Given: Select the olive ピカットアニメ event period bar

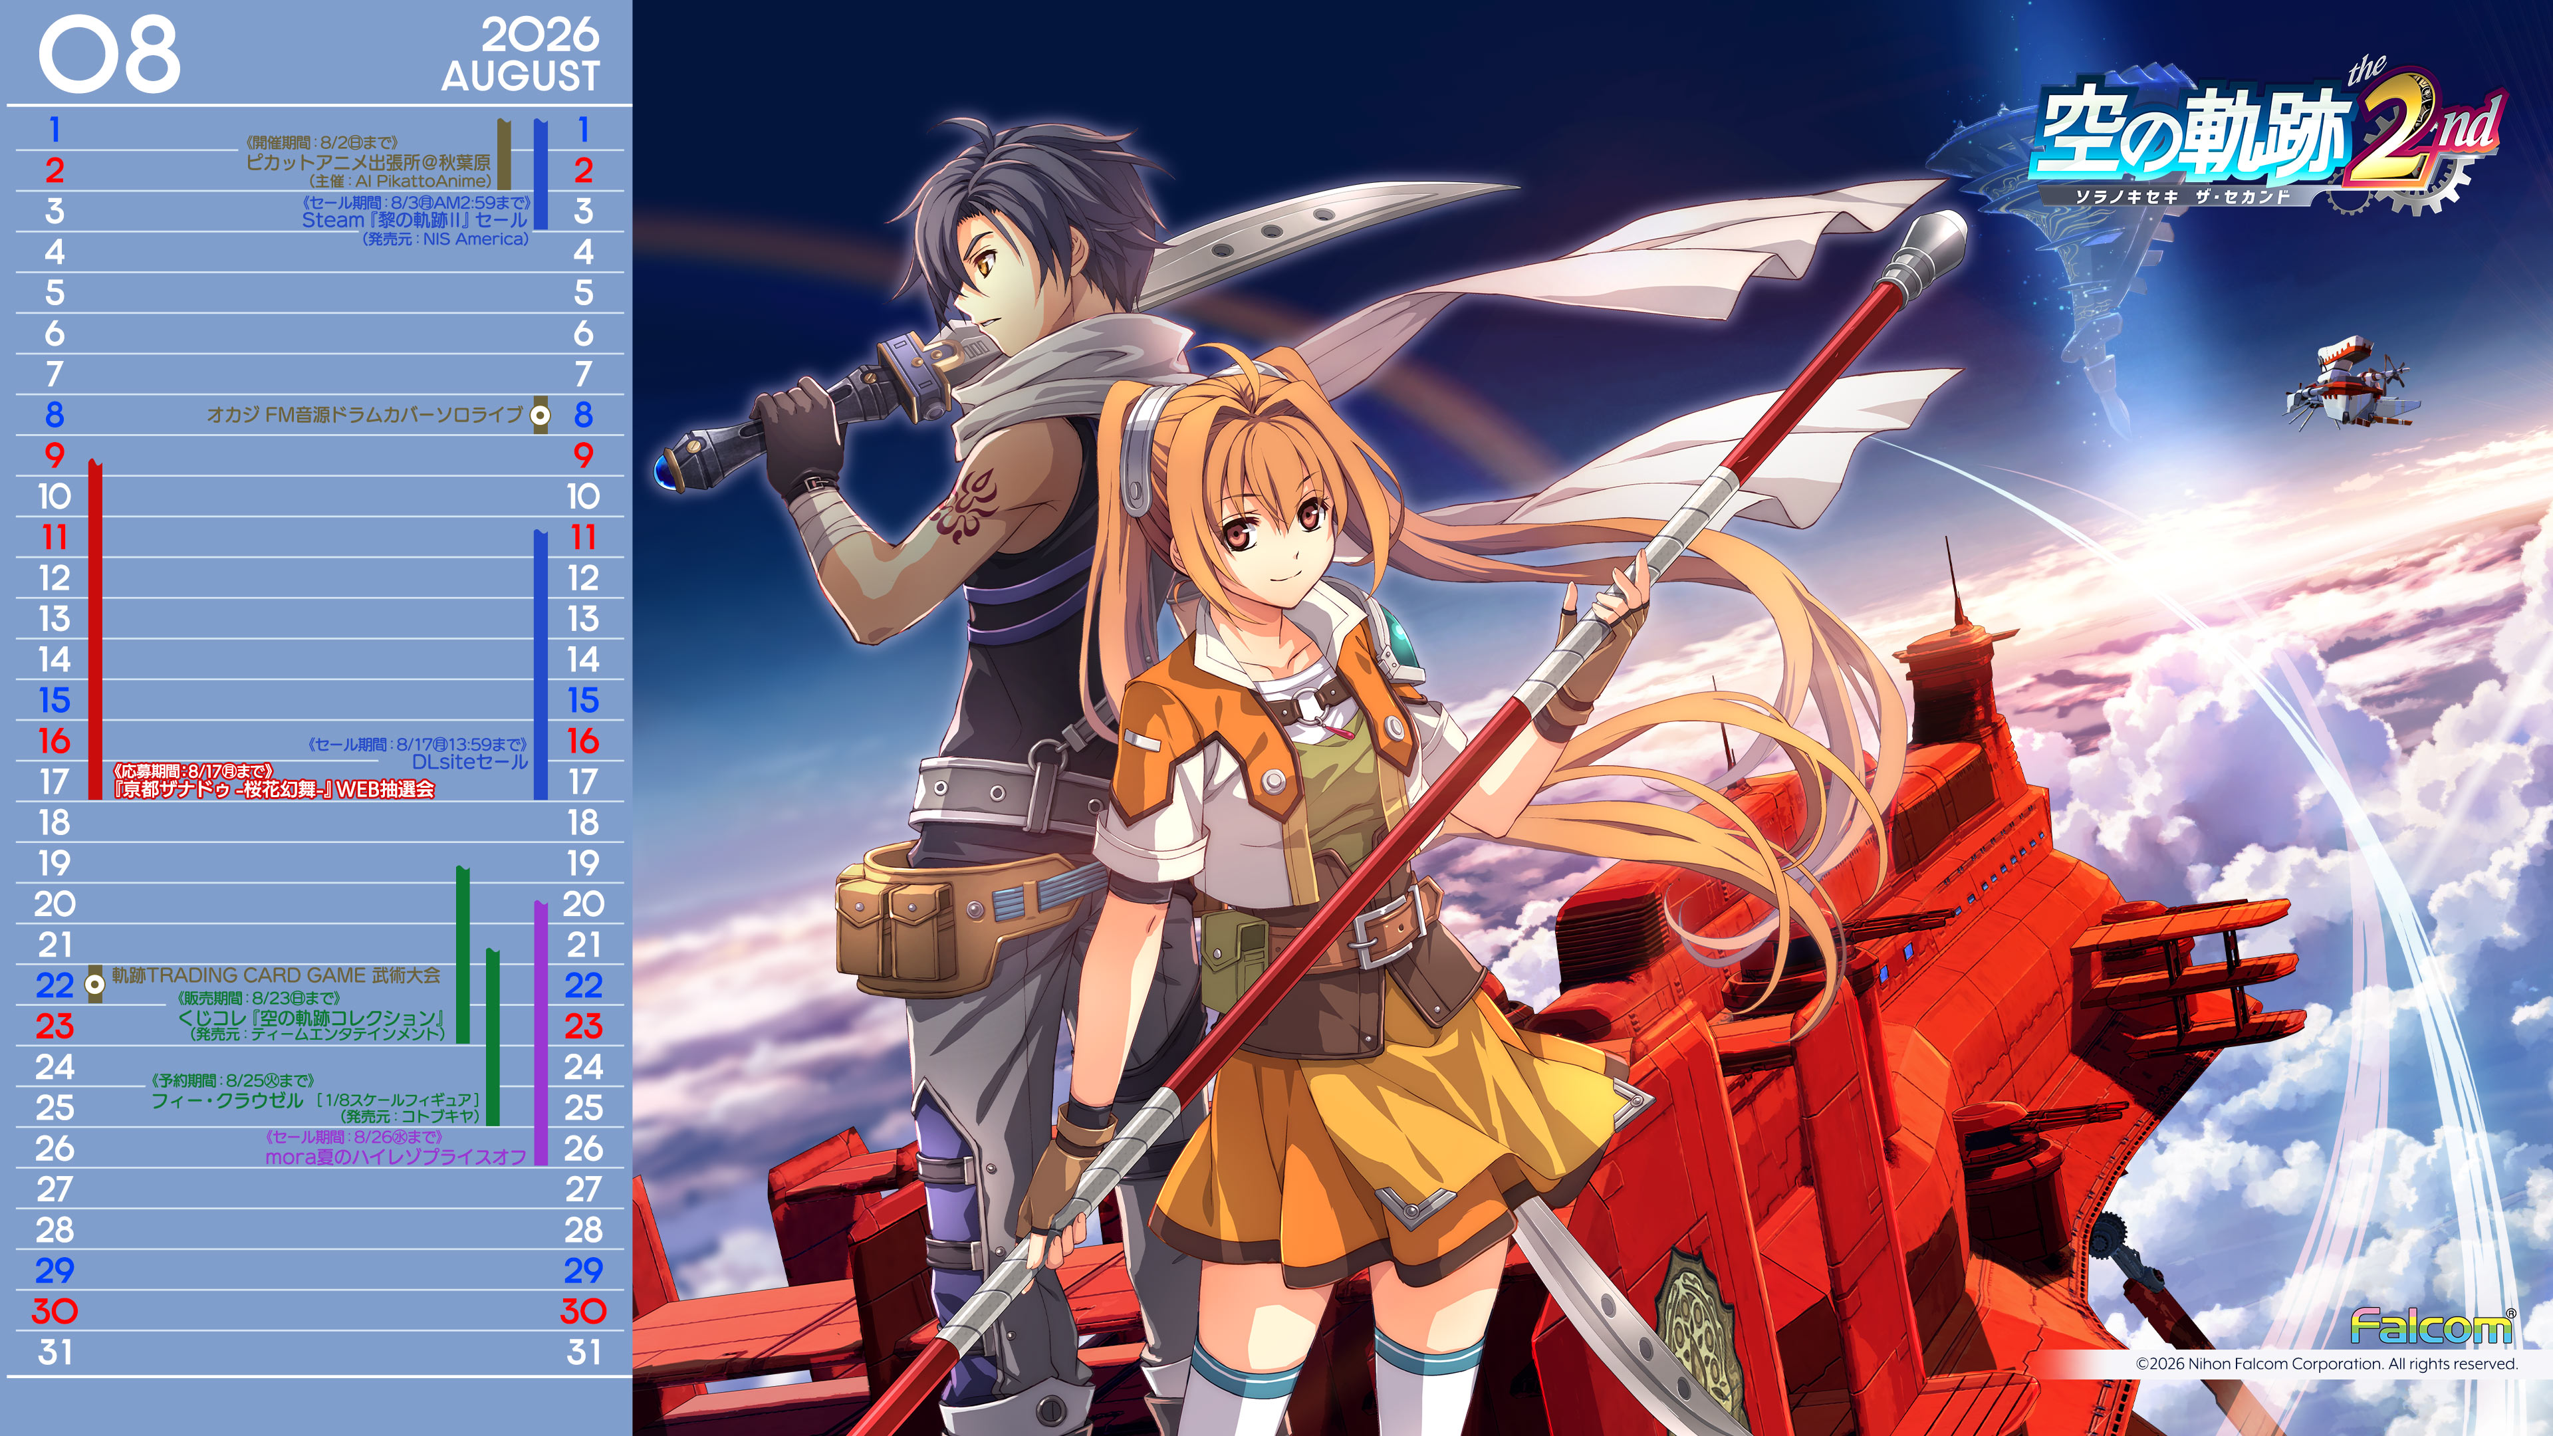Looking at the screenshot, I should pos(503,154).
